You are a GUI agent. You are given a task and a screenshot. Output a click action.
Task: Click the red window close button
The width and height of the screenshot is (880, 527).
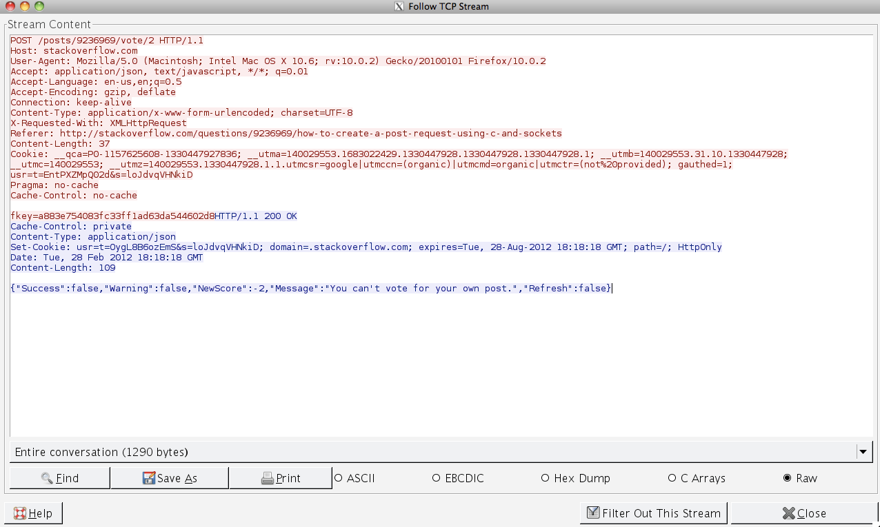click(9, 6)
